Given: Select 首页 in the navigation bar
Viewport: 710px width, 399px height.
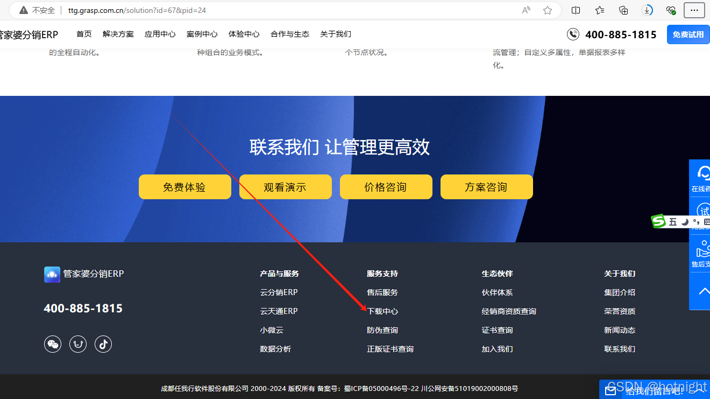Looking at the screenshot, I should (x=84, y=33).
